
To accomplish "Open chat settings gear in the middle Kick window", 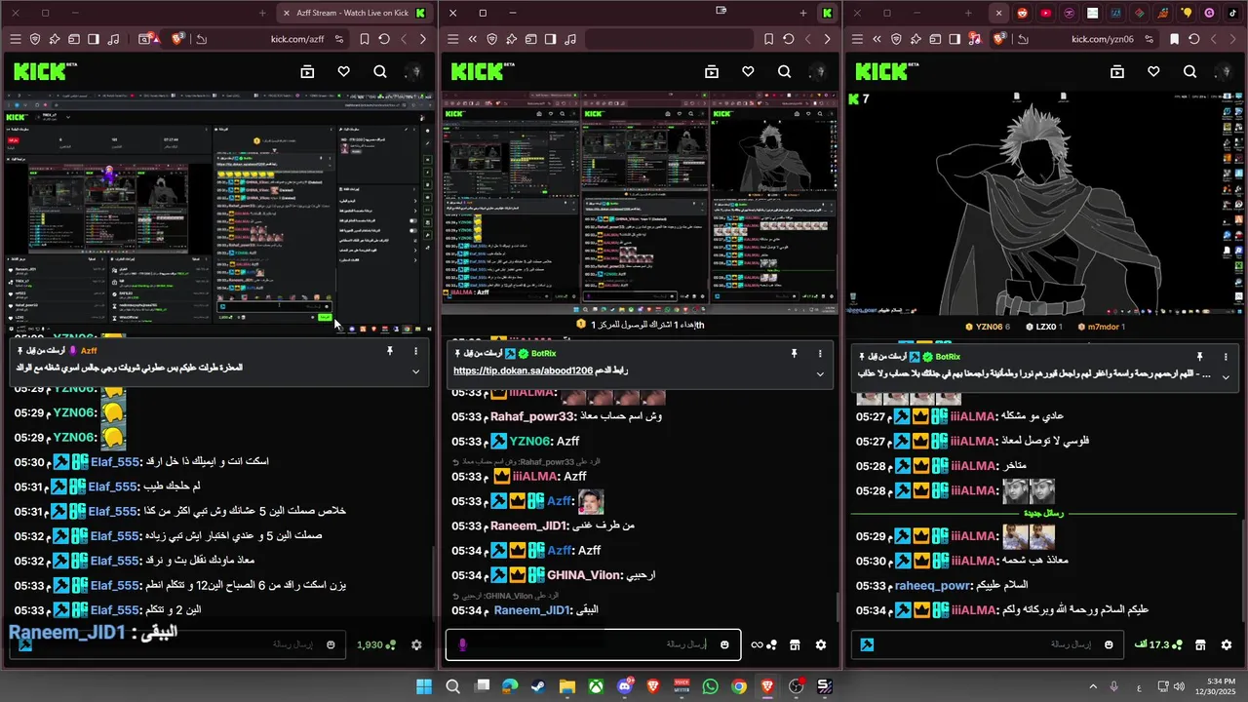I will (821, 644).
